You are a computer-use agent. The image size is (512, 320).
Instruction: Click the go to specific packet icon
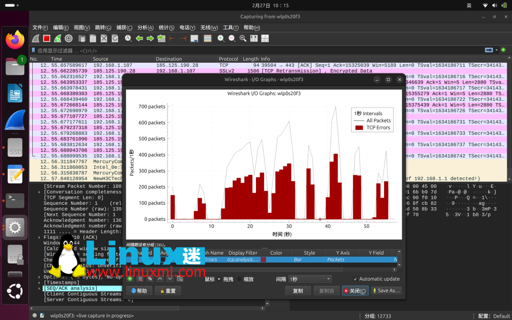(161, 38)
